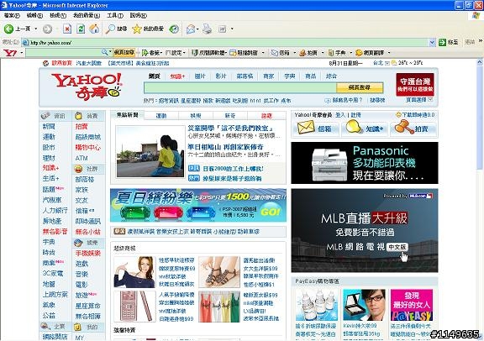
Task: Open 拍賣 auction on the Yahoo toolbar
Action: click(308, 53)
